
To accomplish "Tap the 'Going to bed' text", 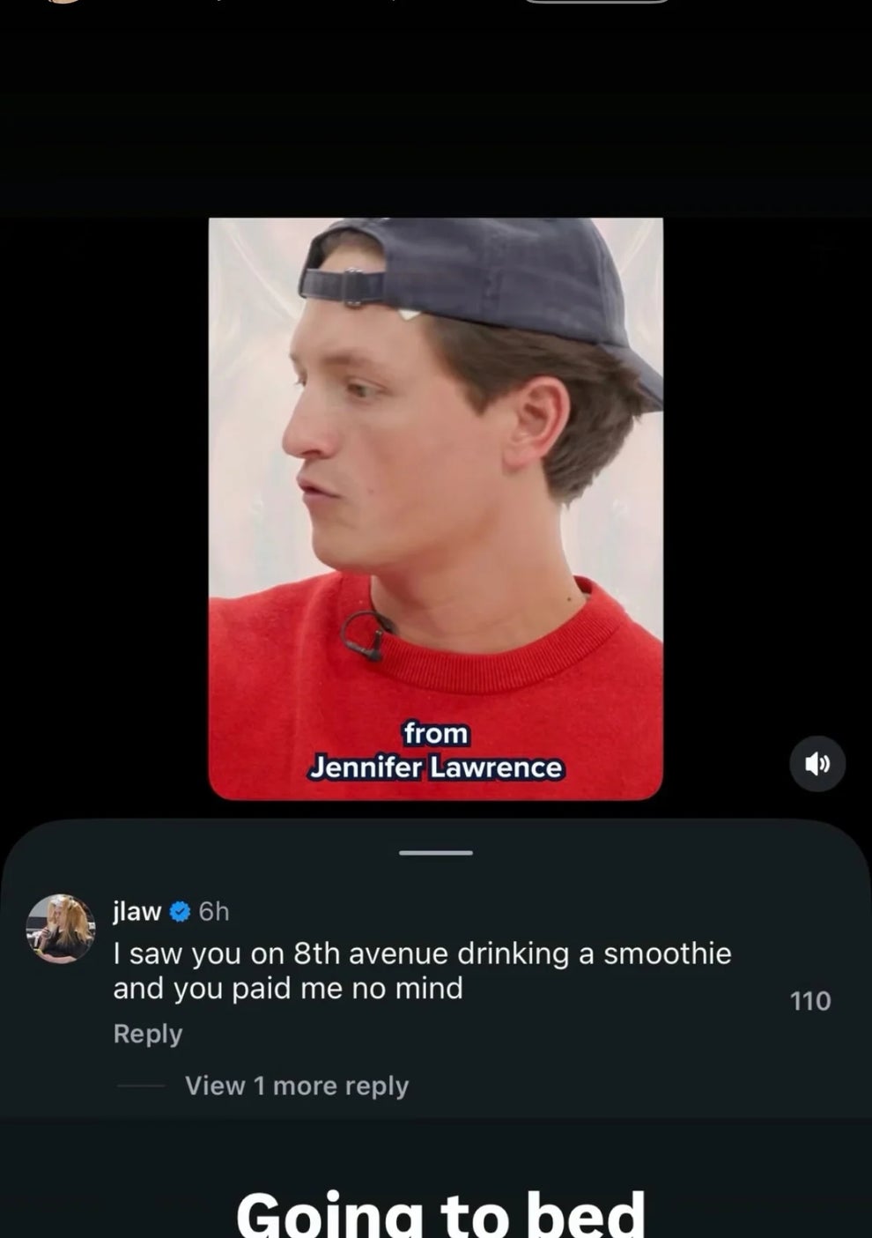I will (x=440, y=1213).
